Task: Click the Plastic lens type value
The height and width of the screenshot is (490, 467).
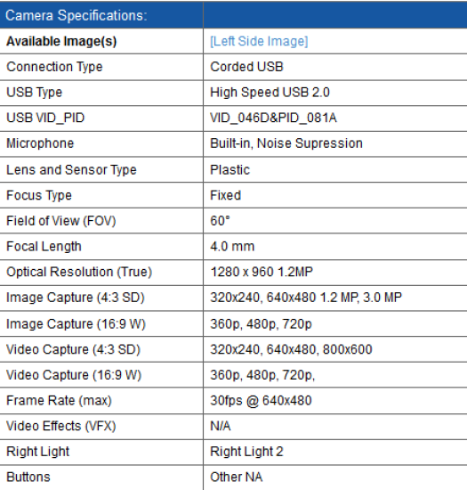Action: pos(229,170)
